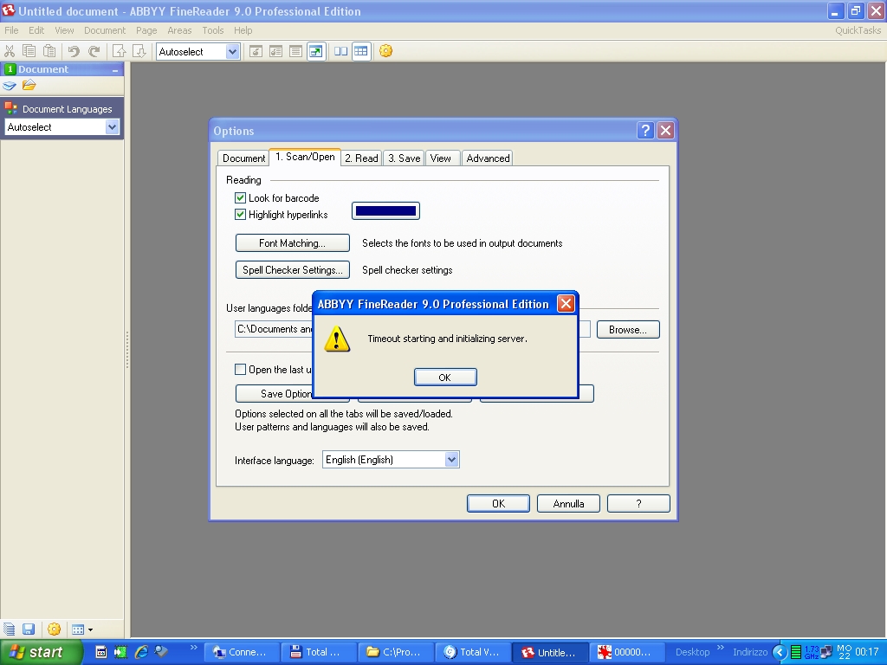
Task: Click the pages list icon at bottom left
Action: [x=10, y=629]
